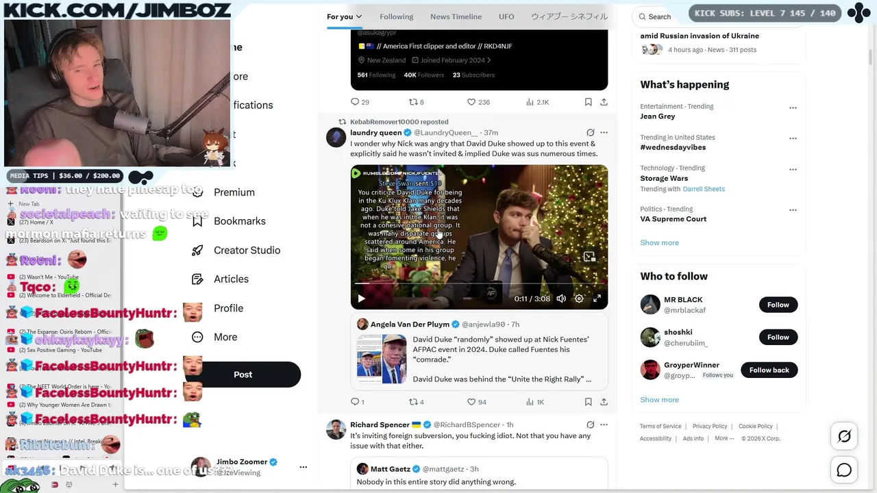The width and height of the screenshot is (877, 493).
Task: Click Grok icon on laundry queen post
Action: [590, 132]
